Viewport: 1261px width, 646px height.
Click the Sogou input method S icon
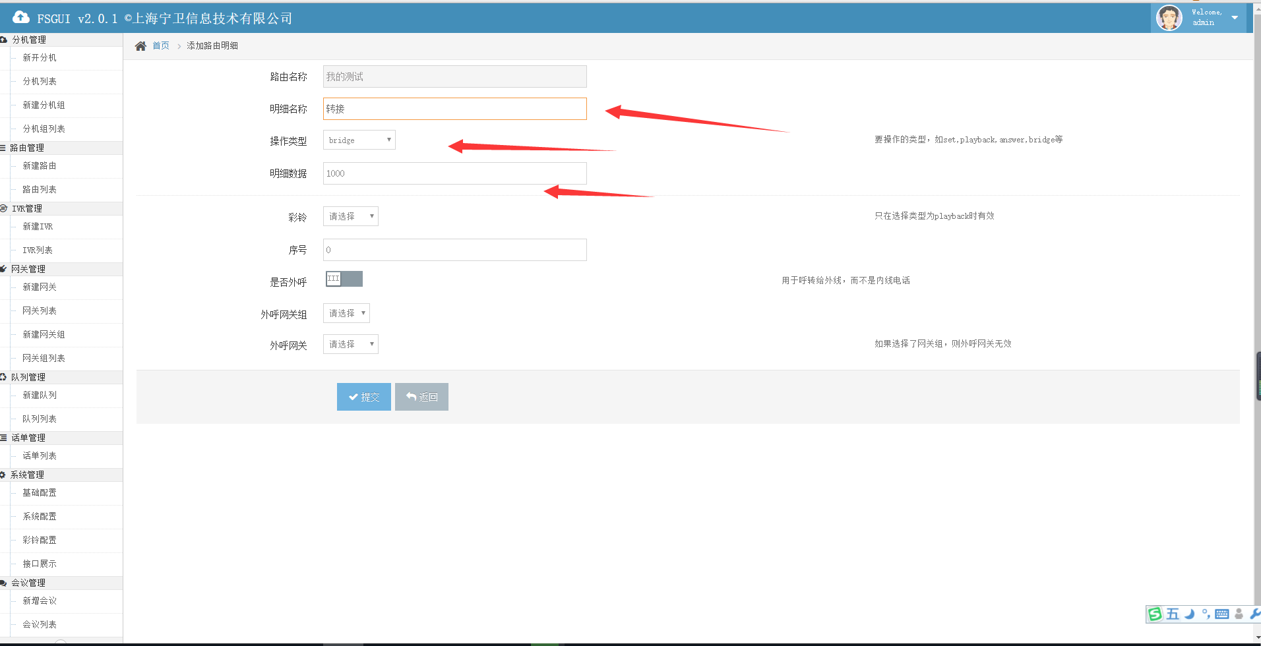[x=1155, y=614]
